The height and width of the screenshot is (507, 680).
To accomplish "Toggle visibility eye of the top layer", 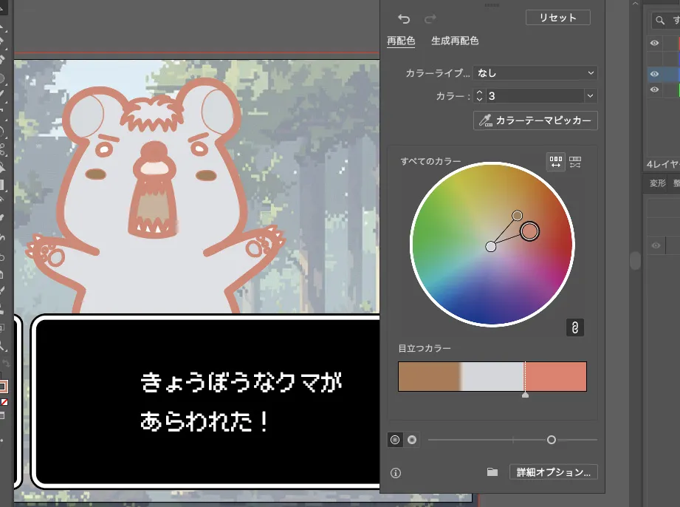I will 654,43.
